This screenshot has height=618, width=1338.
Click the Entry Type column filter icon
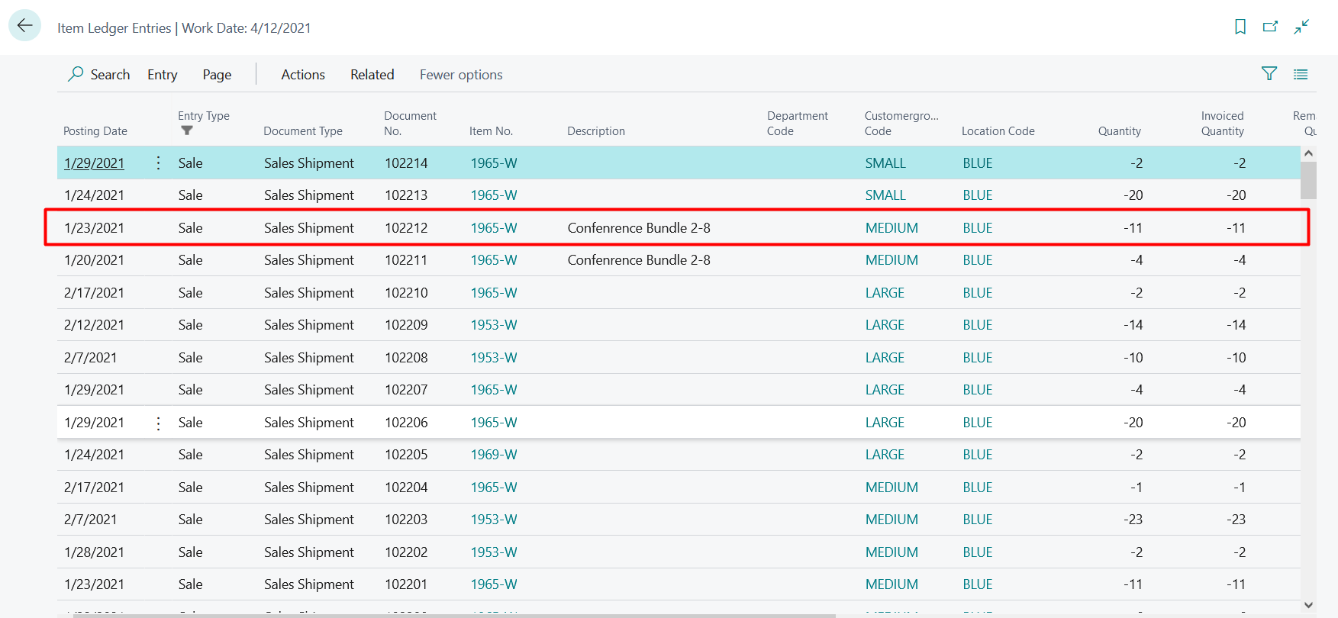(187, 130)
